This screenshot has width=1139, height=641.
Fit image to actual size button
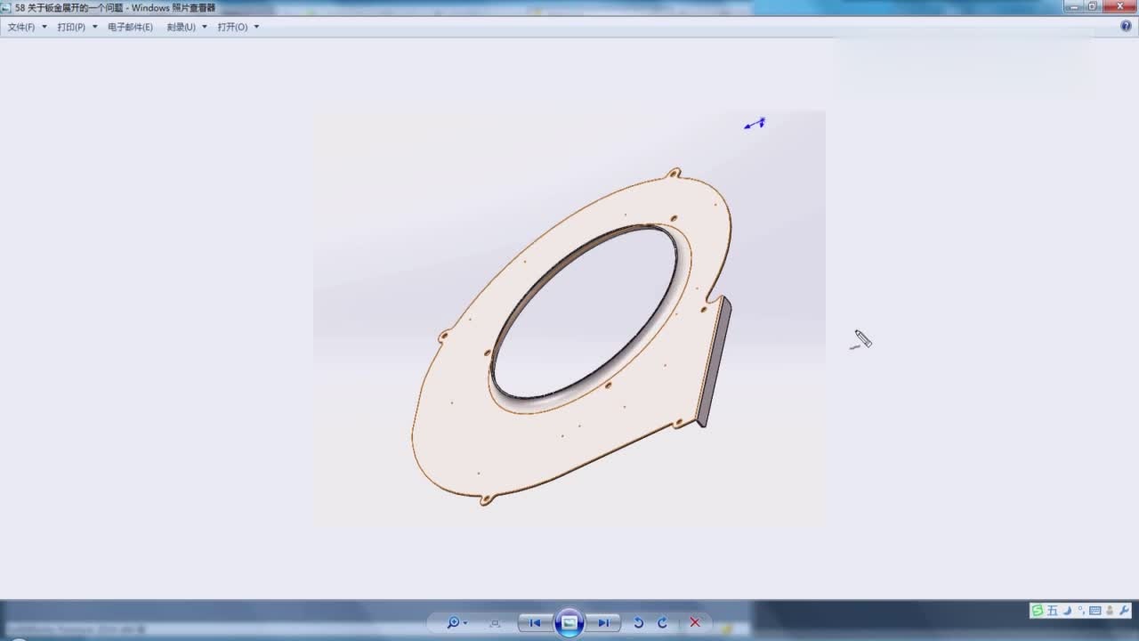click(495, 623)
